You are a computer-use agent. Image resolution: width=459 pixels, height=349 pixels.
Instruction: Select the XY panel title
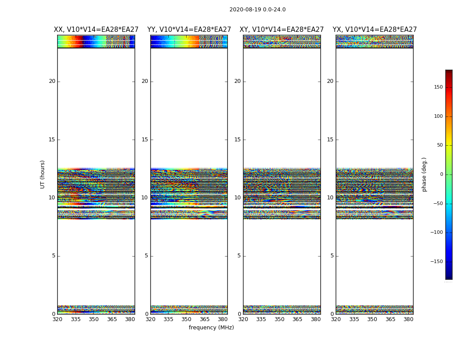click(x=282, y=30)
